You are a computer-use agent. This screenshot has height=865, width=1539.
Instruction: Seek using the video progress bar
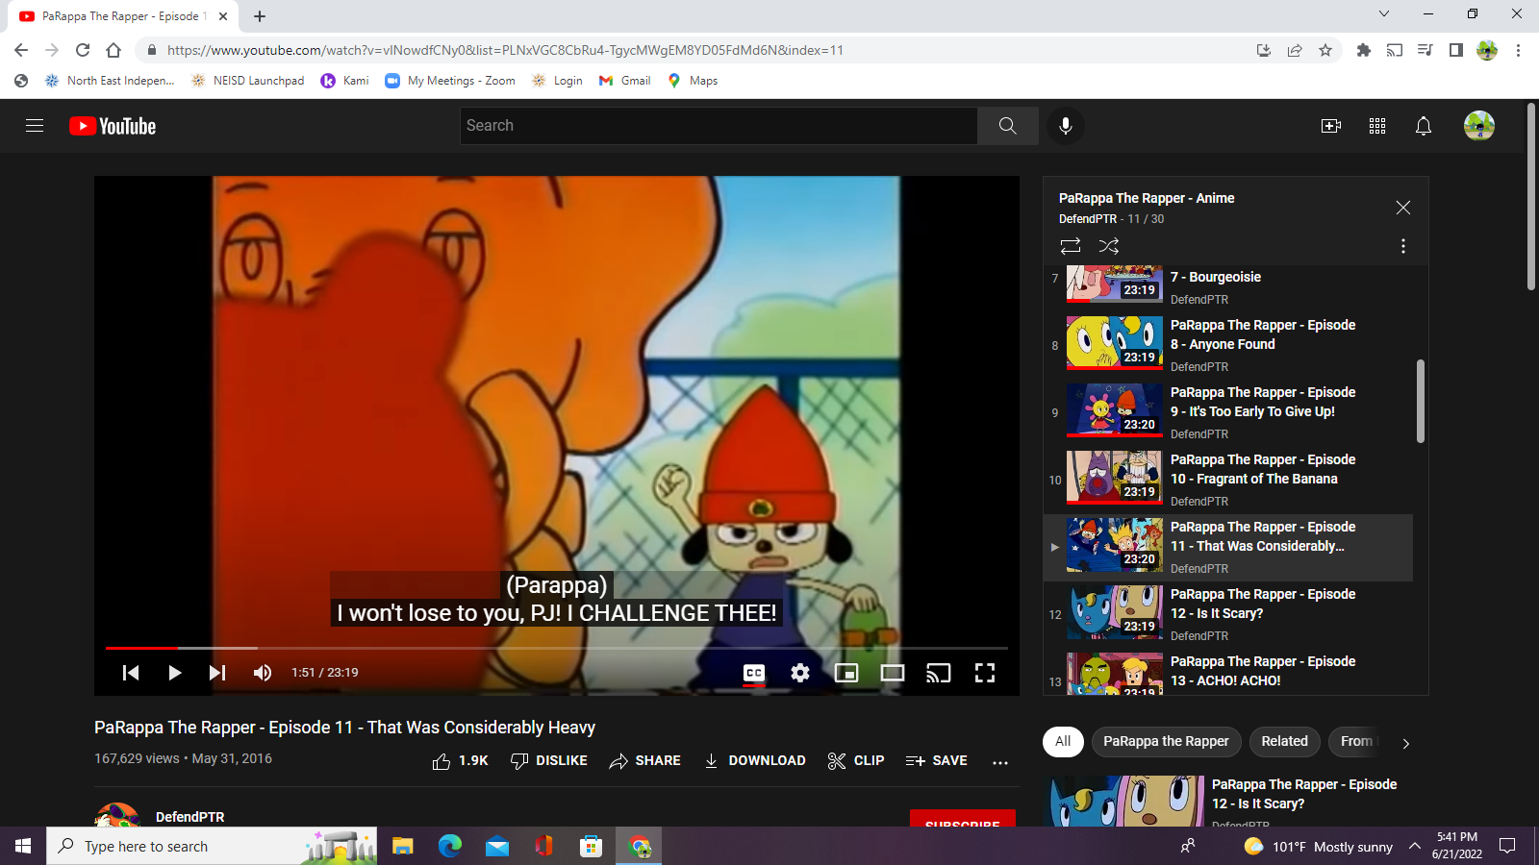pyautogui.click(x=557, y=649)
